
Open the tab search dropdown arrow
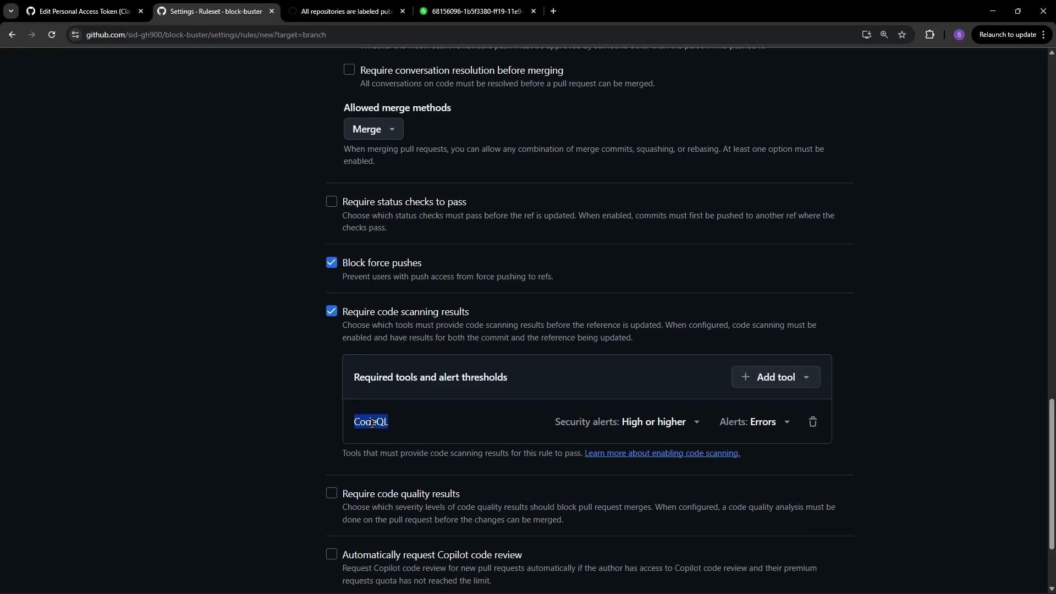(10, 11)
